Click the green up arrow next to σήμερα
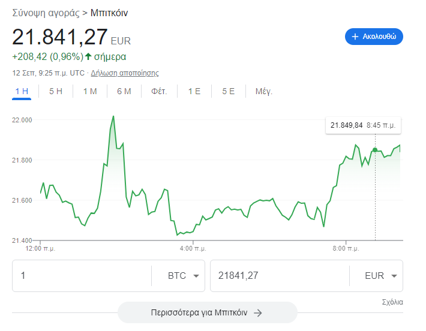 (88, 57)
